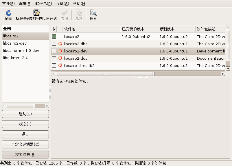Mark the libcairo-directfb2 status checkbox
This screenshot has height=166, width=232.
click(54, 65)
